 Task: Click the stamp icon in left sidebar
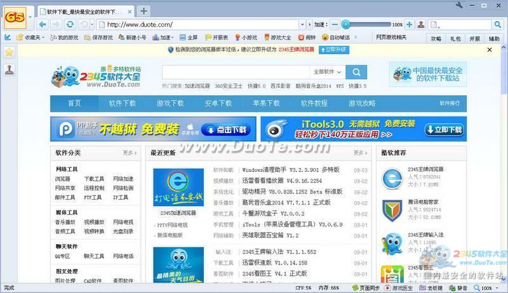[x=10, y=70]
